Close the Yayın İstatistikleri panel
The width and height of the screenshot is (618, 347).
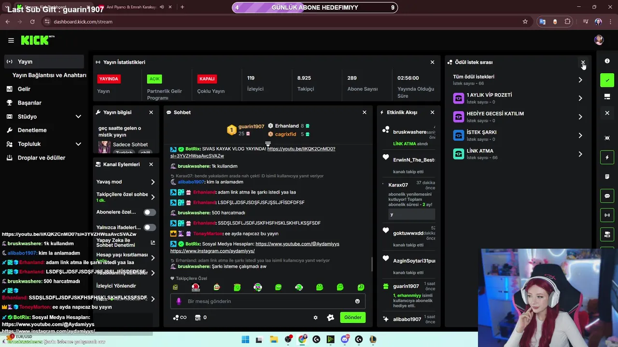[432, 62]
